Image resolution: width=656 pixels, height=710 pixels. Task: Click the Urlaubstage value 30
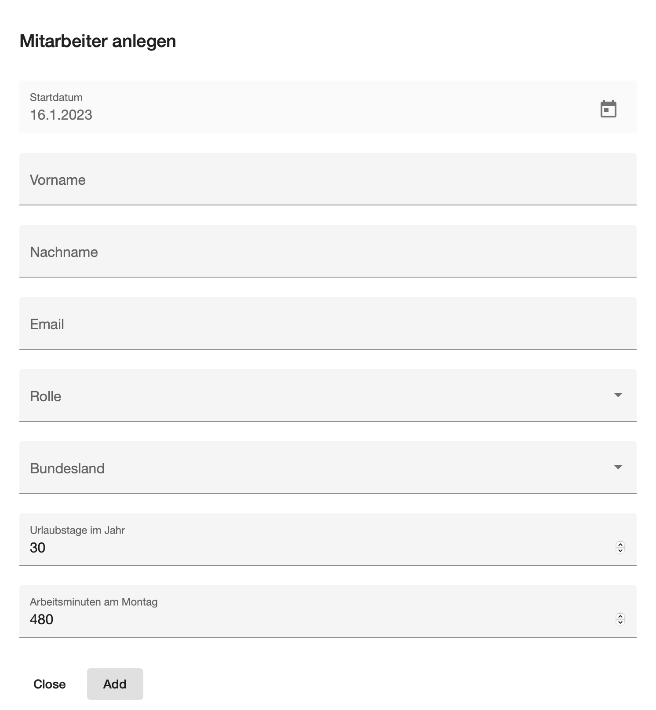click(x=38, y=548)
